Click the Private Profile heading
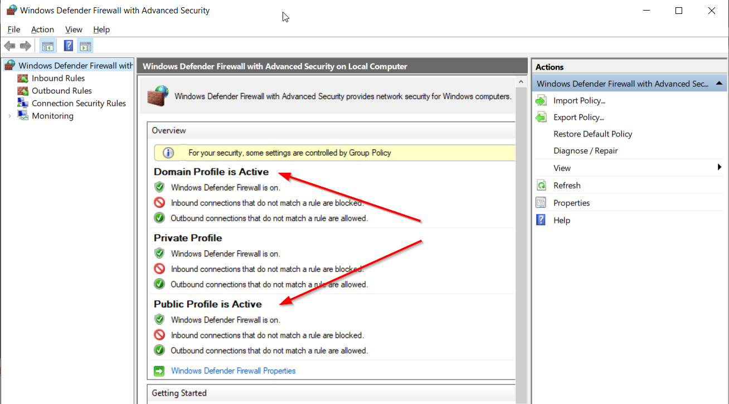 point(188,238)
